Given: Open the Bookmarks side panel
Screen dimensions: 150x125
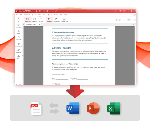Looking at the screenshot, I should click(x=18, y=38).
